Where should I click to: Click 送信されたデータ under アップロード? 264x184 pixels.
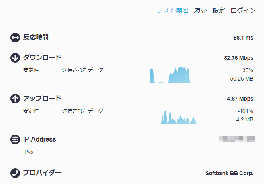pyautogui.click(x=83, y=111)
